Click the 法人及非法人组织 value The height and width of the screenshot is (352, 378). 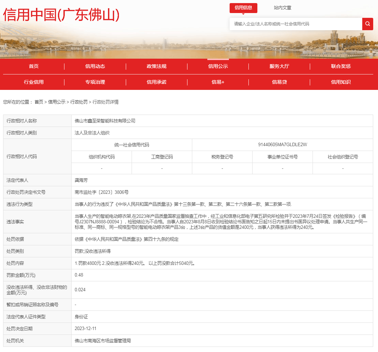point(92,133)
